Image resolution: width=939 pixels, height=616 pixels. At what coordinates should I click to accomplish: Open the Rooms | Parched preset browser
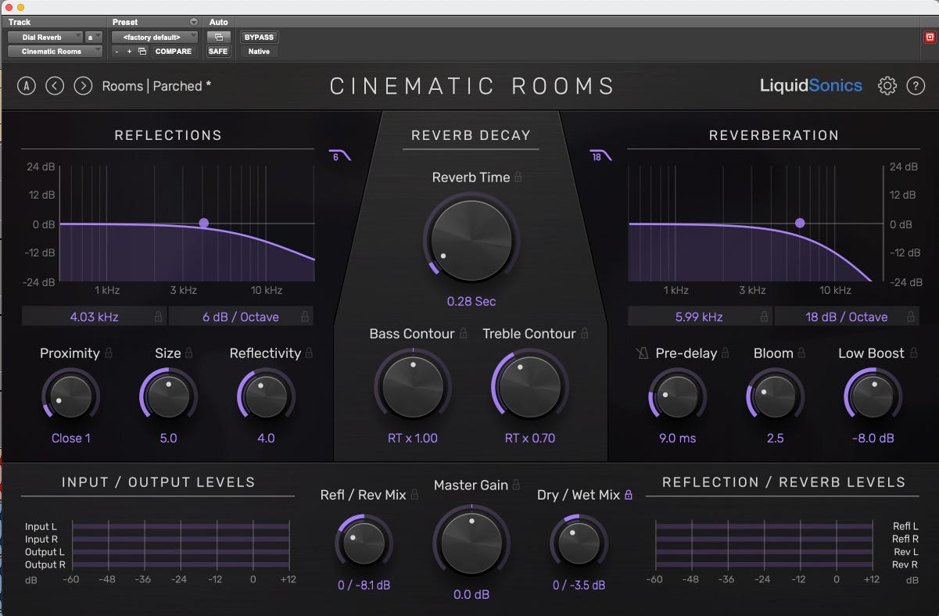tap(156, 86)
